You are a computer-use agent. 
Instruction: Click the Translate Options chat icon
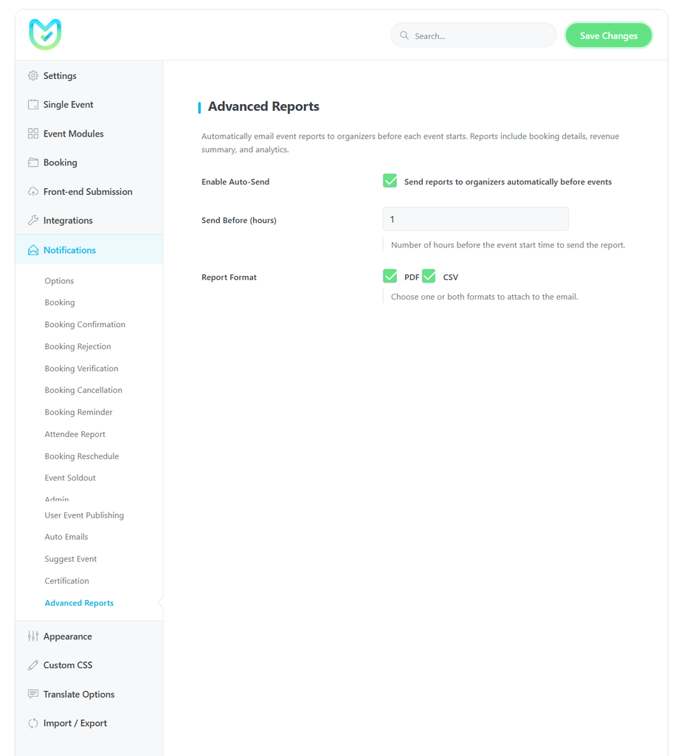[32, 694]
